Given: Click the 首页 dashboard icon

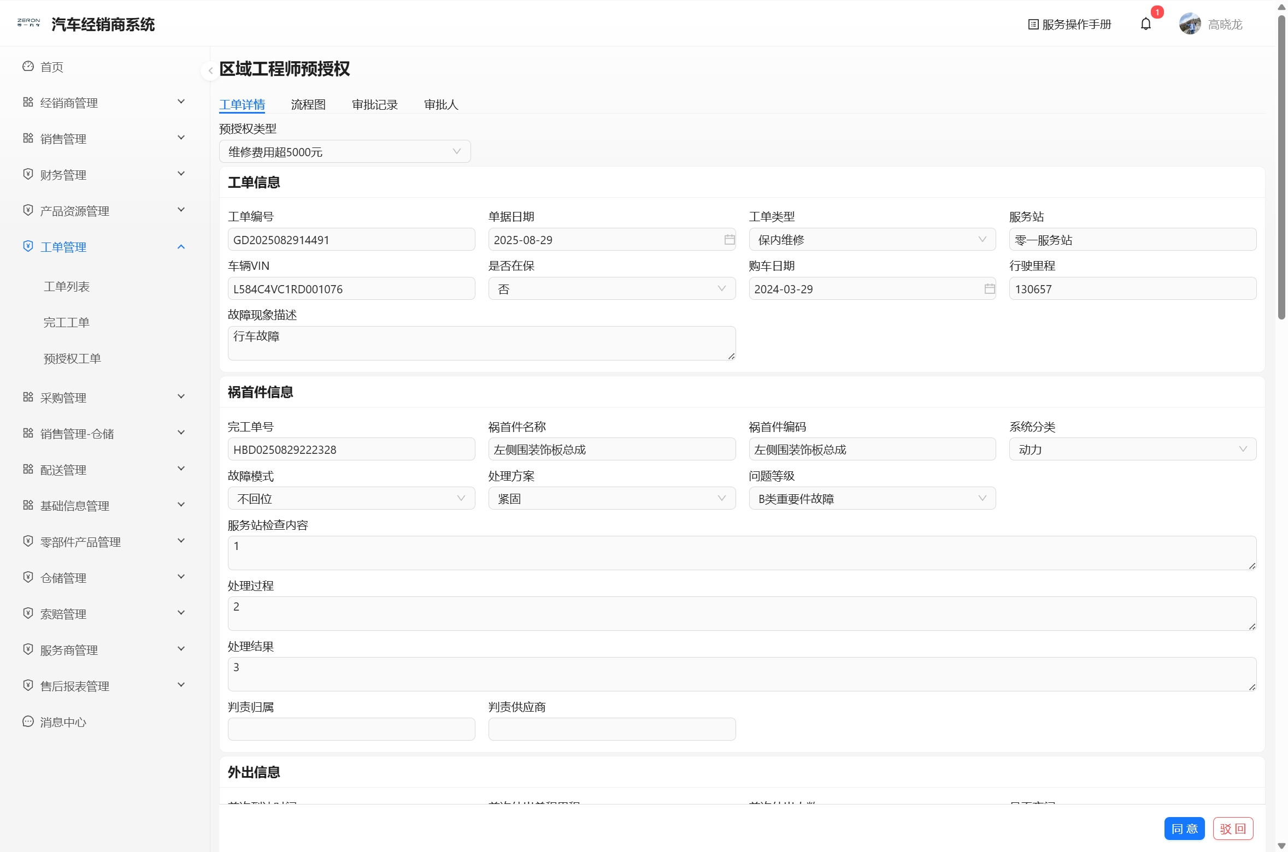Looking at the screenshot, I should point(28,67).
